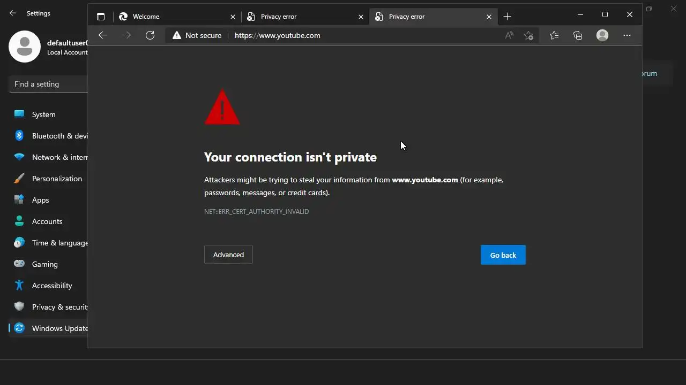Expand the Advanced error details

click(x=228, y=255)
